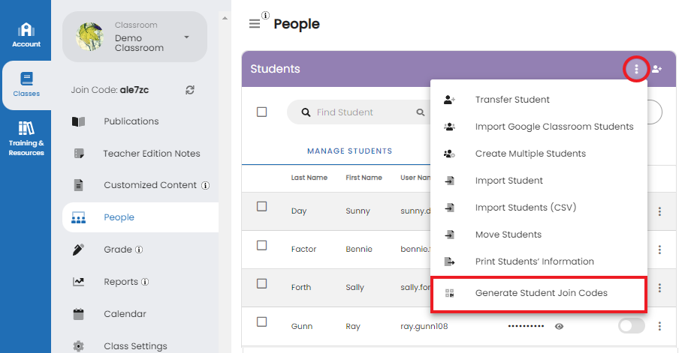
Task: Open Account in the left sidebar
Action: point(26,35)
